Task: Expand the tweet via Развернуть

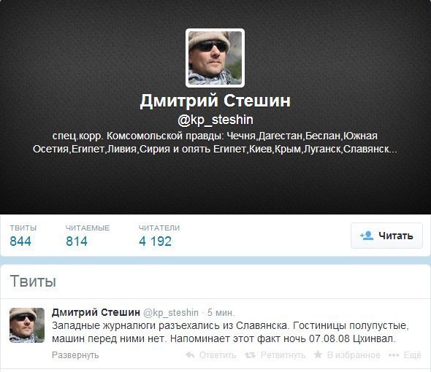Action: 75,355
